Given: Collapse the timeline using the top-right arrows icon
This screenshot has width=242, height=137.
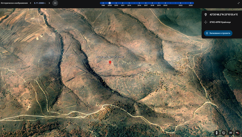Looking at the screenshot, I should 239,3.
